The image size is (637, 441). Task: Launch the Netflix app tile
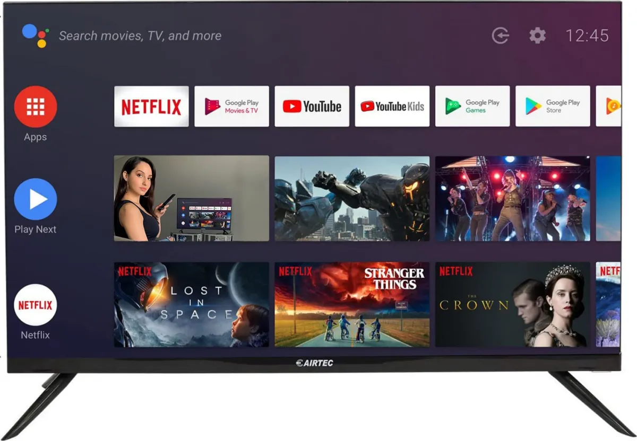pos(151,107)
